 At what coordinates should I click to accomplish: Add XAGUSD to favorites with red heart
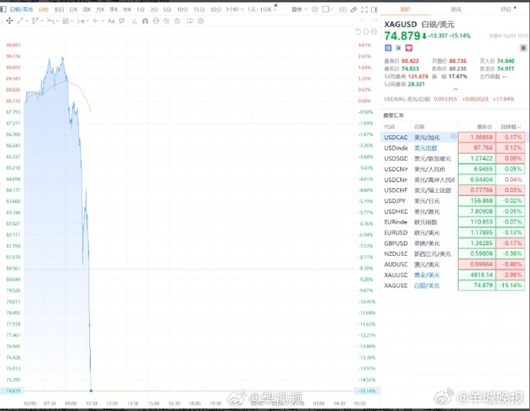tap(409, 48)
